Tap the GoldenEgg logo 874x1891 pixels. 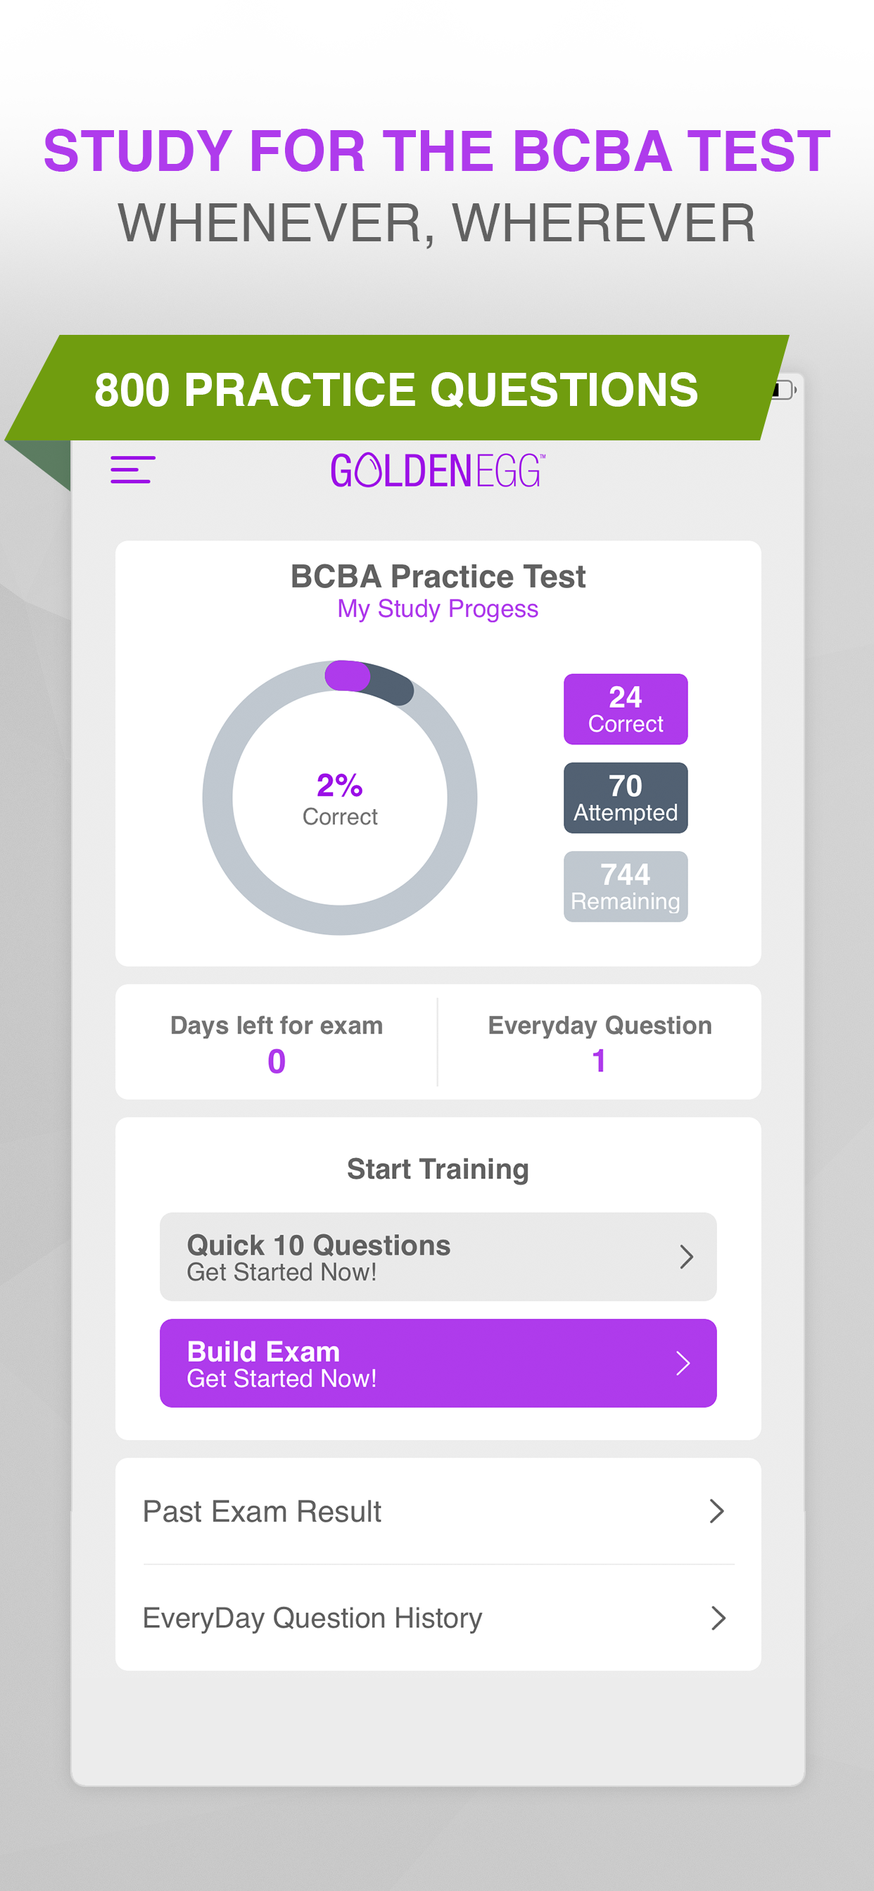pyautogui.click(x=438, y=471)
